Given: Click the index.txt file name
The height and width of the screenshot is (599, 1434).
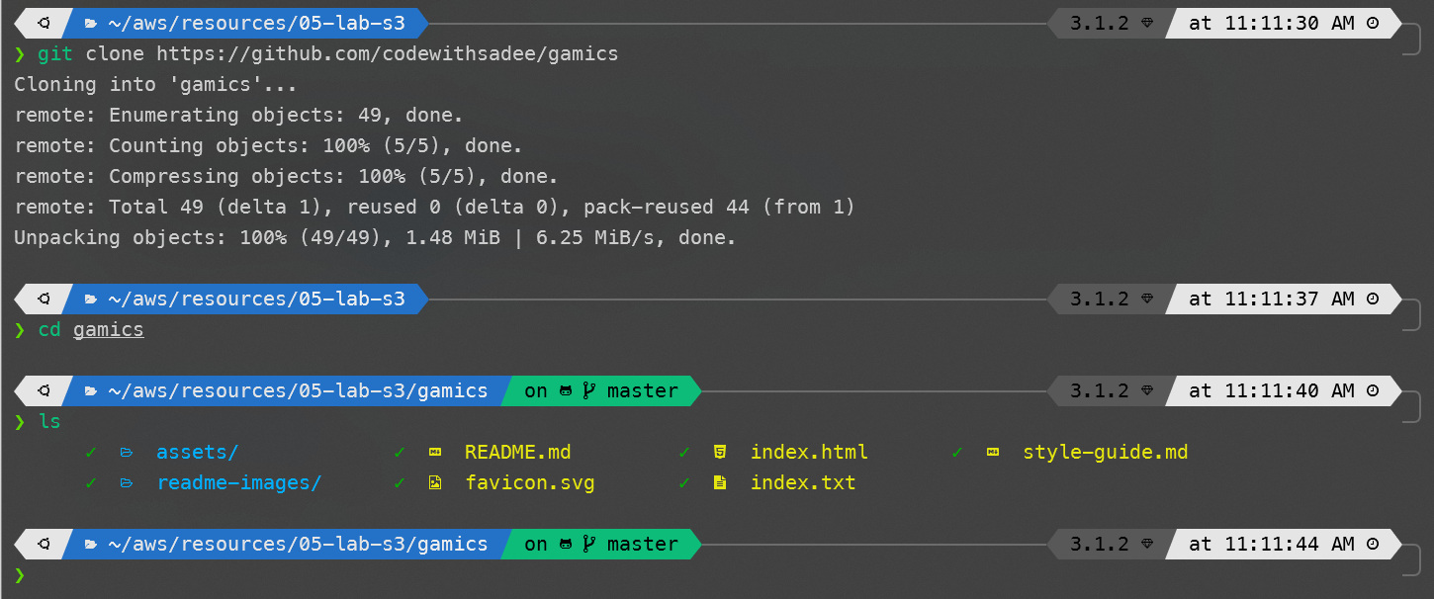Looking at the screenshot, I should [x=803, y=483].
